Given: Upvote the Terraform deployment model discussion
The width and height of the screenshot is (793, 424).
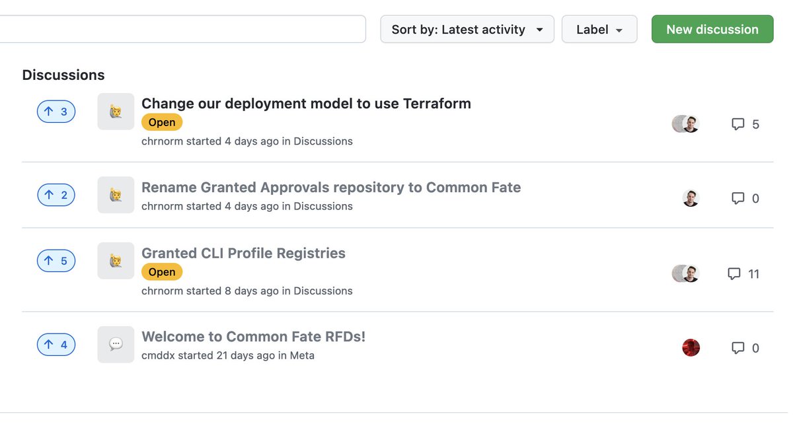Looking at the screenshot, I should (x=56, y=112).
